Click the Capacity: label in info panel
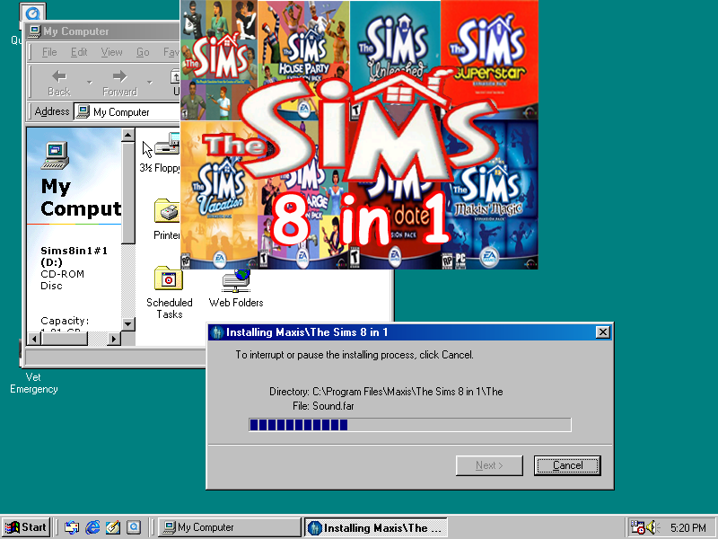The height and width of the screenshot is (539, 718). click(65, 321)
